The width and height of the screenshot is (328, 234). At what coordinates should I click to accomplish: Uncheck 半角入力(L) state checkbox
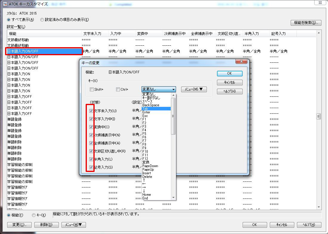click(x=91, y=159)
